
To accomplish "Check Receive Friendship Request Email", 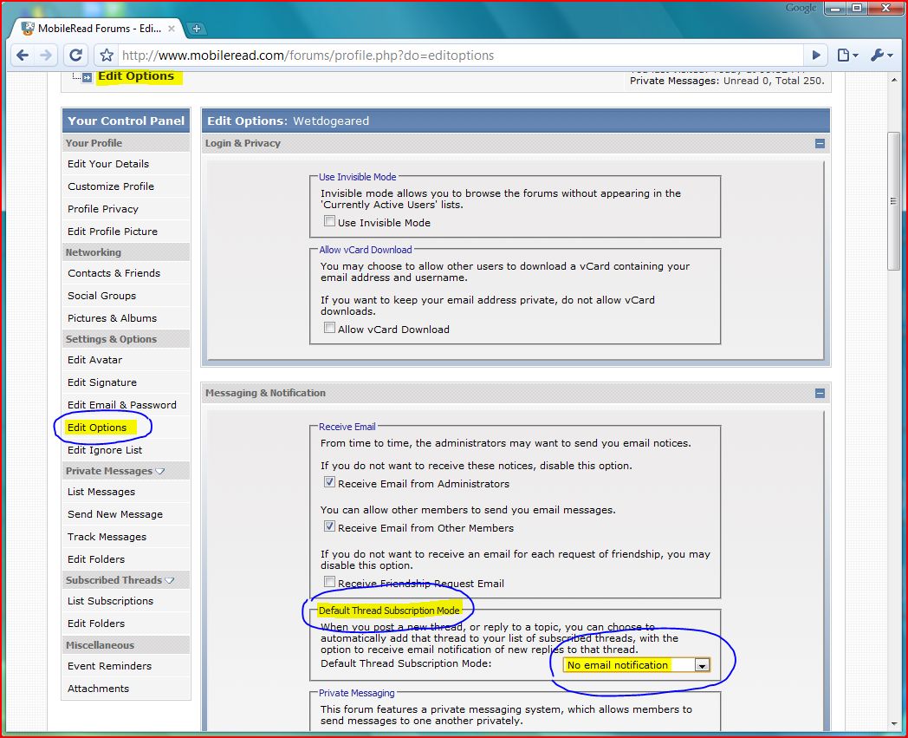I will (329, 582).
